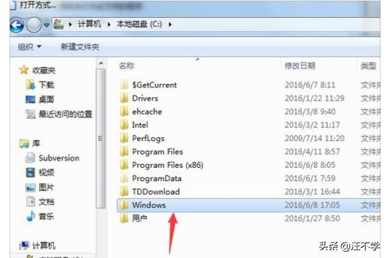
Task: Click the blue Back navigation arrow
Action: coord(17,25)
